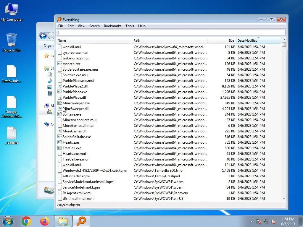Viewport: 303px width, 227px height.
Task: Click the Music library icon in Explorer
Action: 50,81
